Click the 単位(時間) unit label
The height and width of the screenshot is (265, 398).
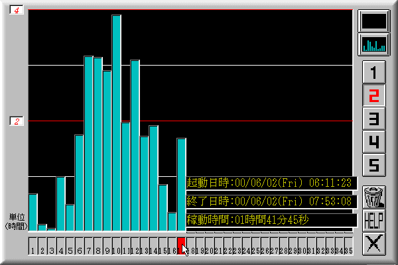tap(16, 222)
